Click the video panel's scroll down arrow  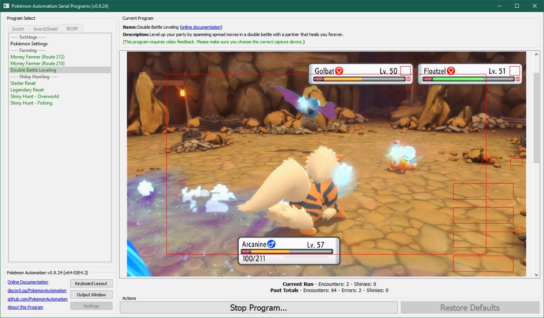click(x=536, y=275)
